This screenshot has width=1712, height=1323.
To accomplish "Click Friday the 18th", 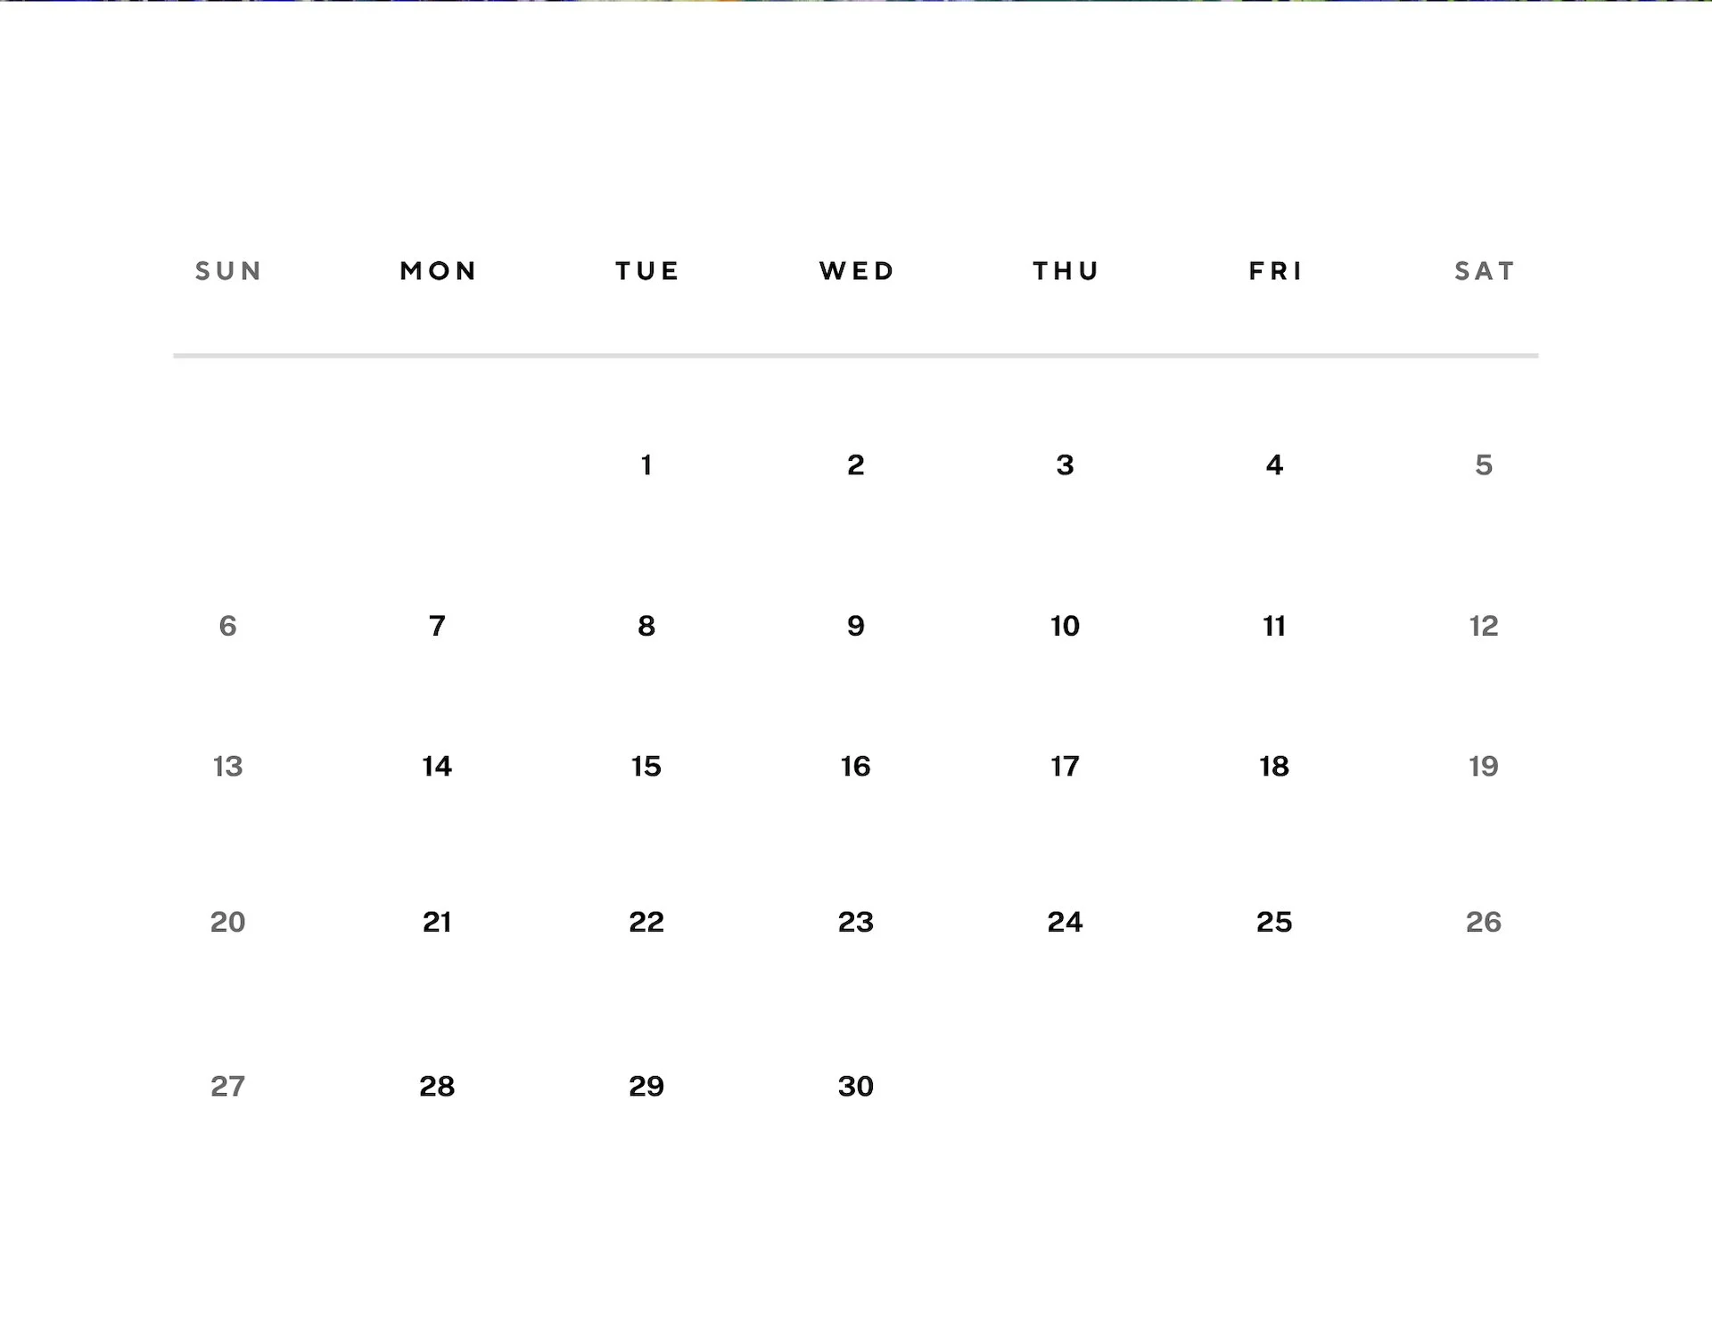I will coord(1274,766).
